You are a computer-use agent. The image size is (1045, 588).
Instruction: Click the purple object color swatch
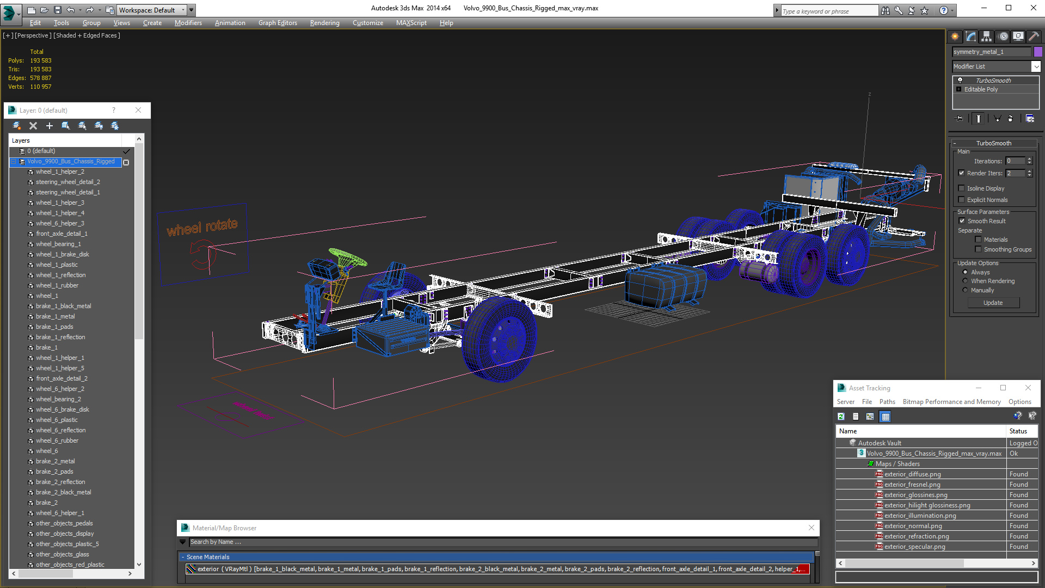pos(1038,52)
